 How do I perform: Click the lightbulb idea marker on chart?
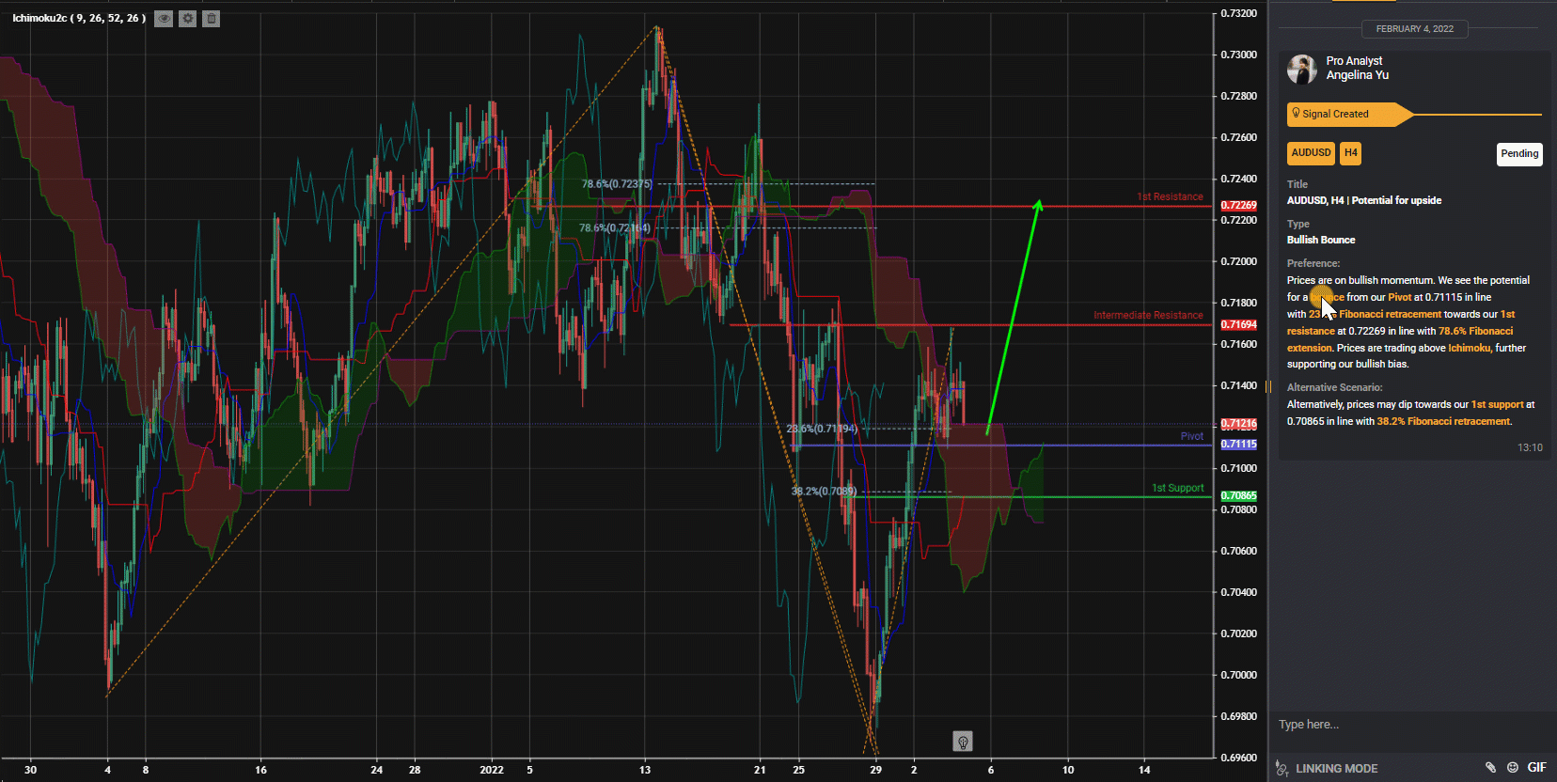pos(963,743)
